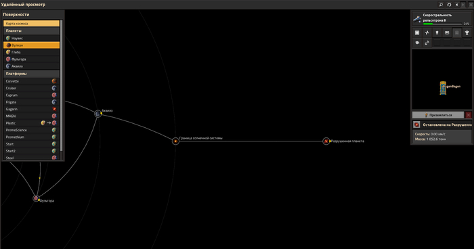Click the red cancel button beside Приземлиться
The width and height of the screenshot is (474, 249).
tap(469, 115)
